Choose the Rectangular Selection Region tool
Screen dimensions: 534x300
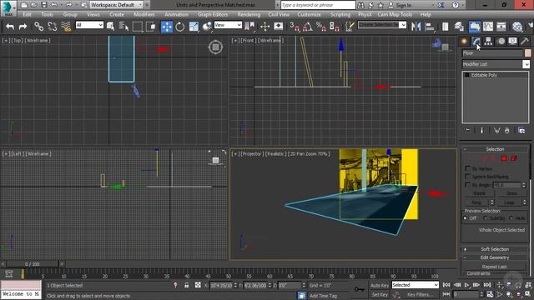tap(137, 27)
